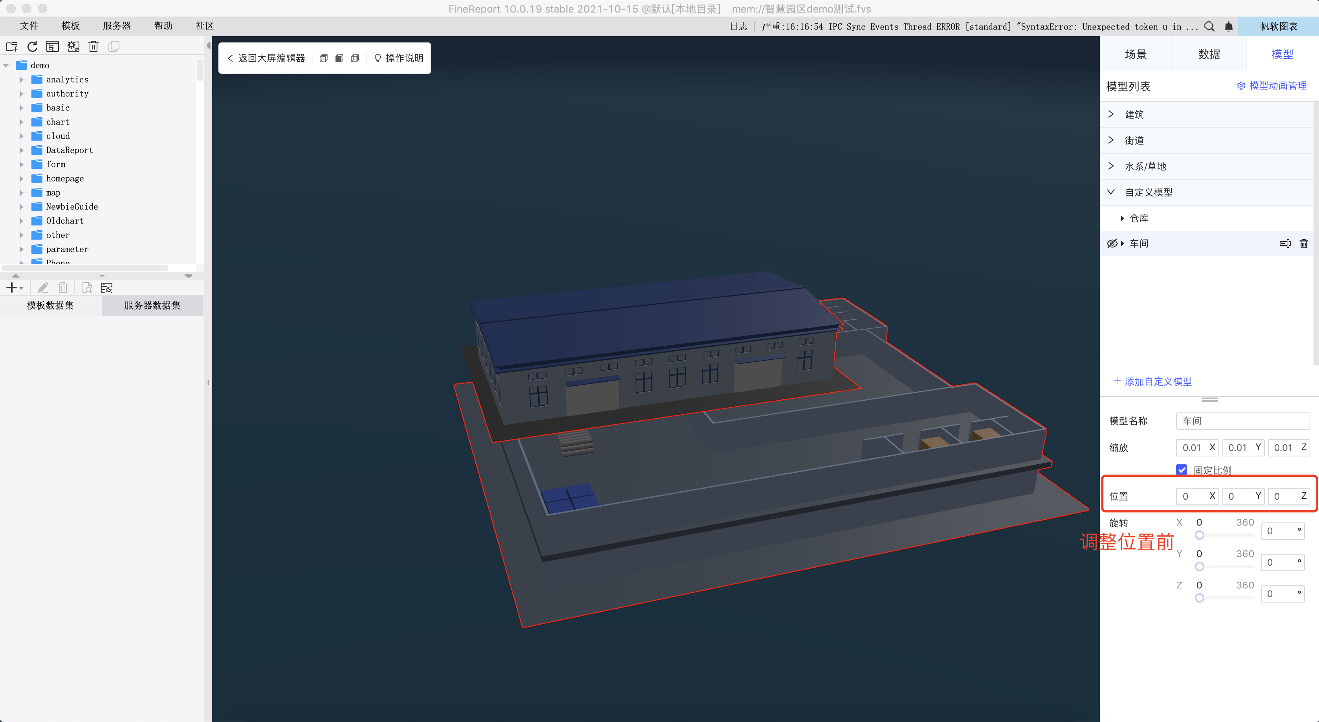
Task: Delete the 车间 model with trash icon
Action: pos(1304,244)
